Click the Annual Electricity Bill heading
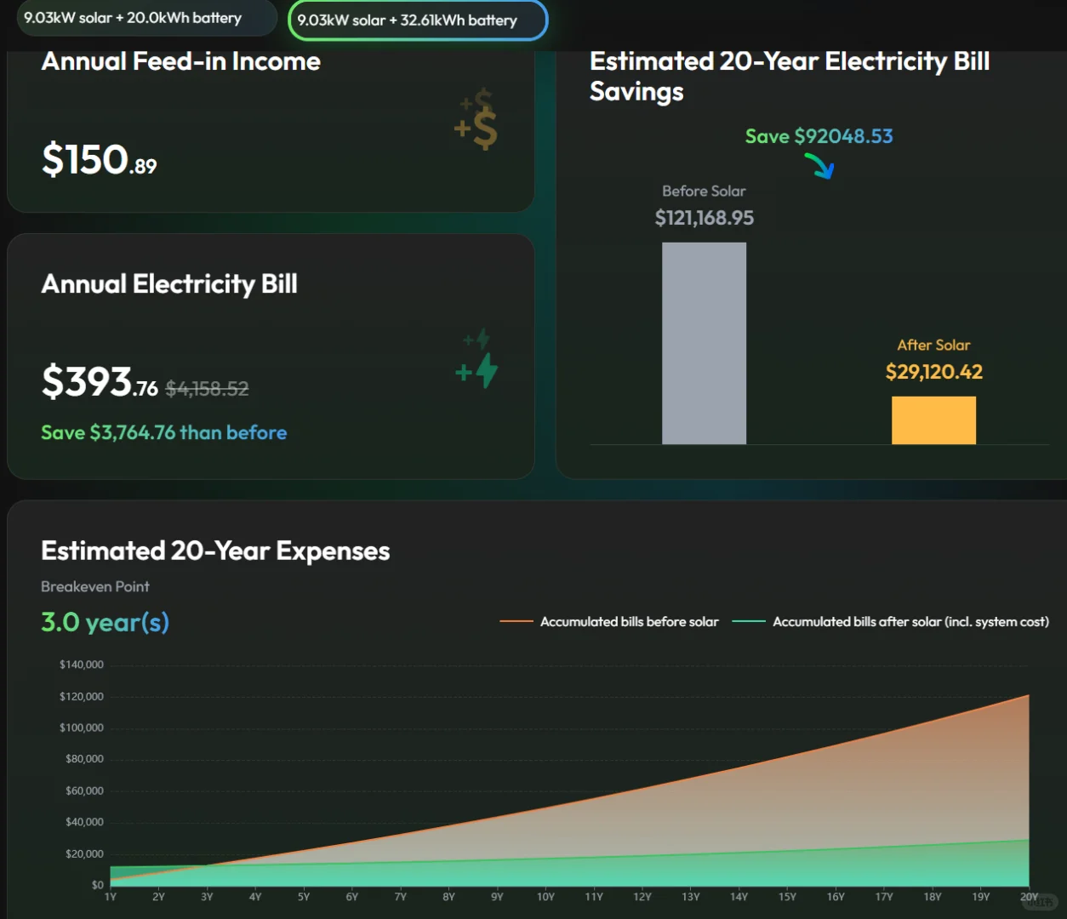Viewport: 1067px width, 919px height. click(x=169, y=284)
